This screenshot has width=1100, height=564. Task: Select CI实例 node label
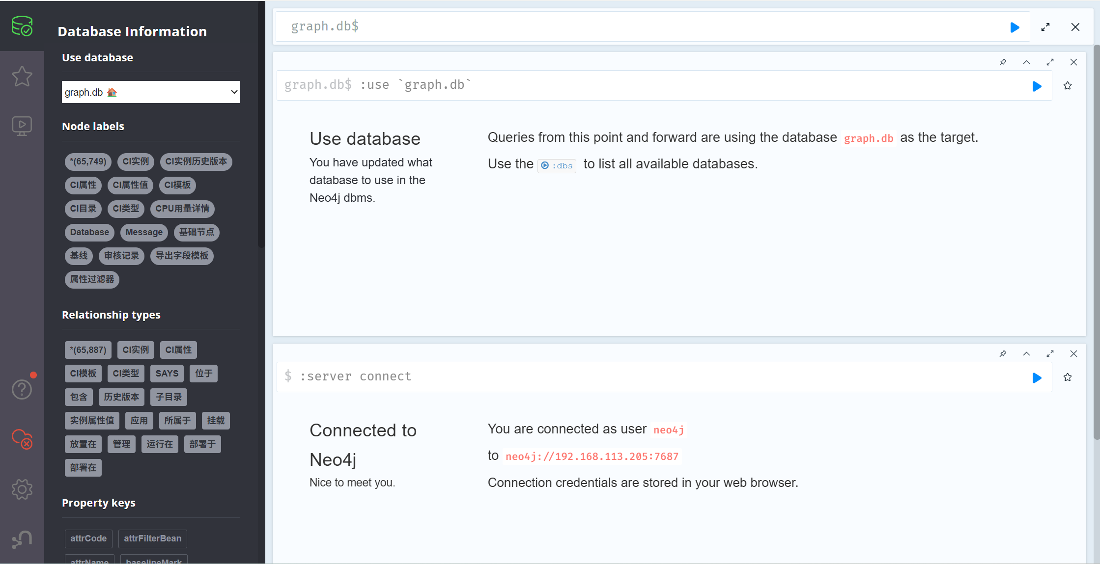pos(136,161)
